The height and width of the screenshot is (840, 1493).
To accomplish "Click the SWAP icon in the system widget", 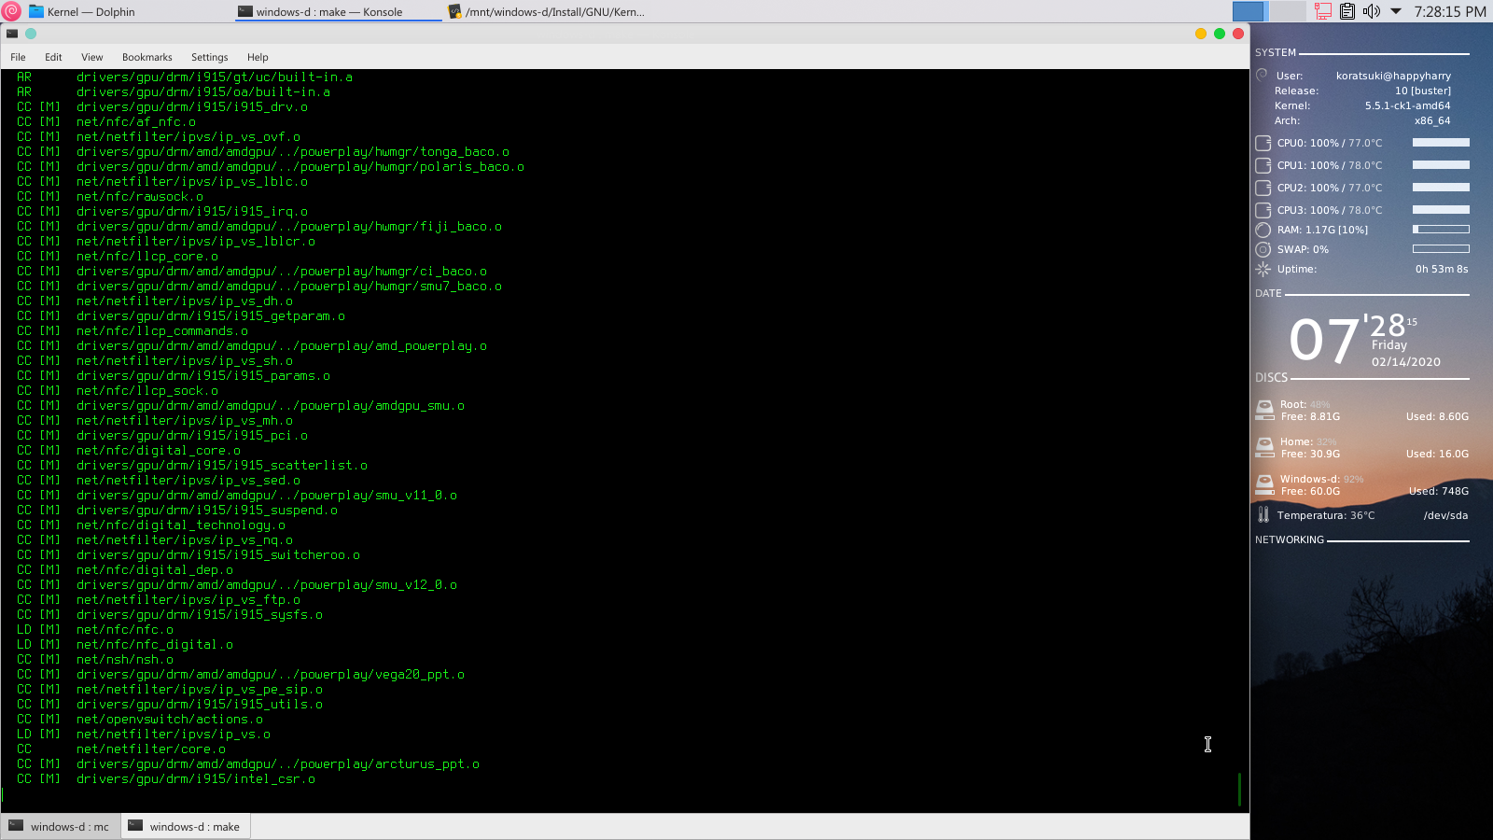I will pyautogui.click(x=1263, y=249).
